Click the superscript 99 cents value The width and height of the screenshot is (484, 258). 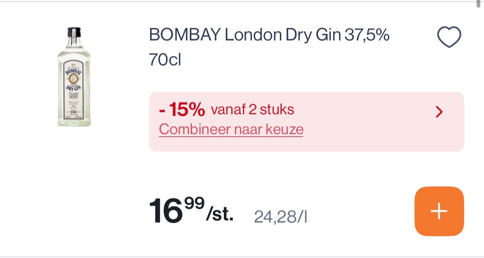[194, 203]
